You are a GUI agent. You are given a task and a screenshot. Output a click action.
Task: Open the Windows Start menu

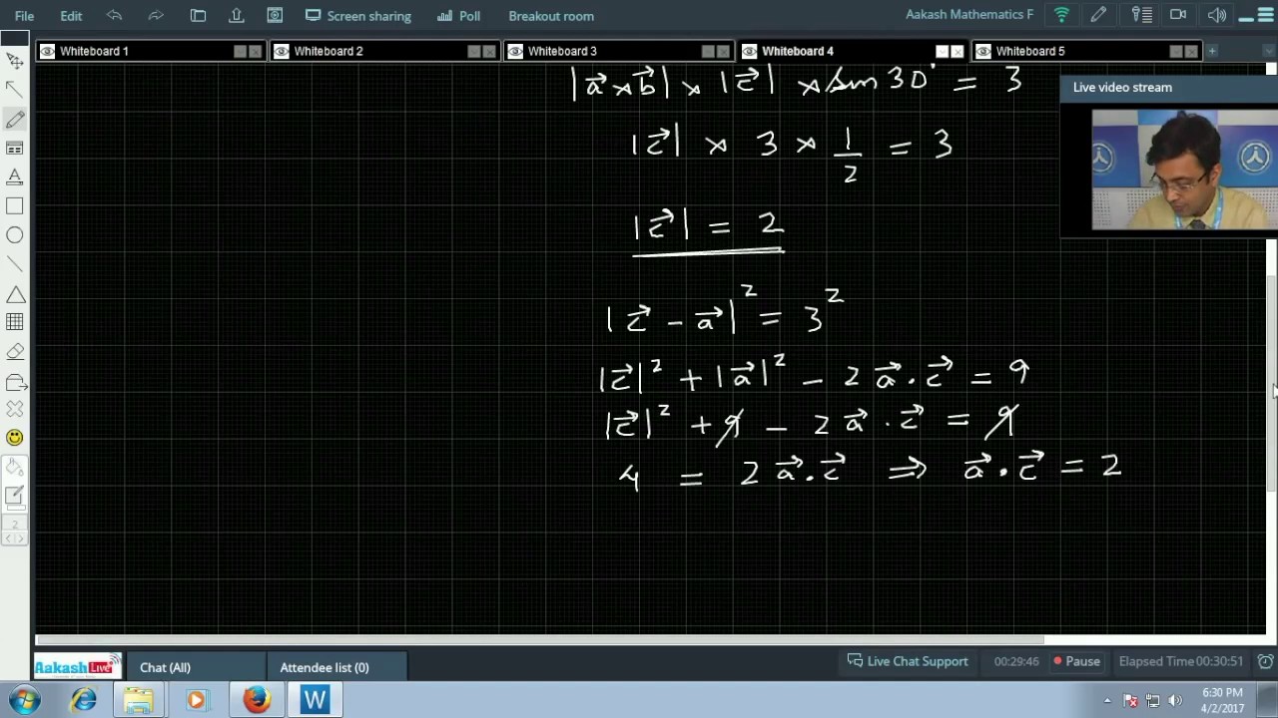23,700
